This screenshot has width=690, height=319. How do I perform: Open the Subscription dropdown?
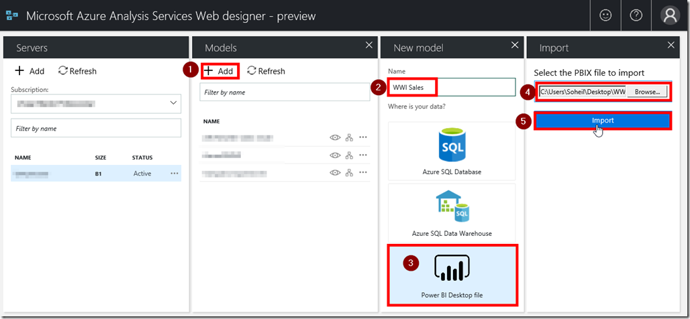point(96,104)
